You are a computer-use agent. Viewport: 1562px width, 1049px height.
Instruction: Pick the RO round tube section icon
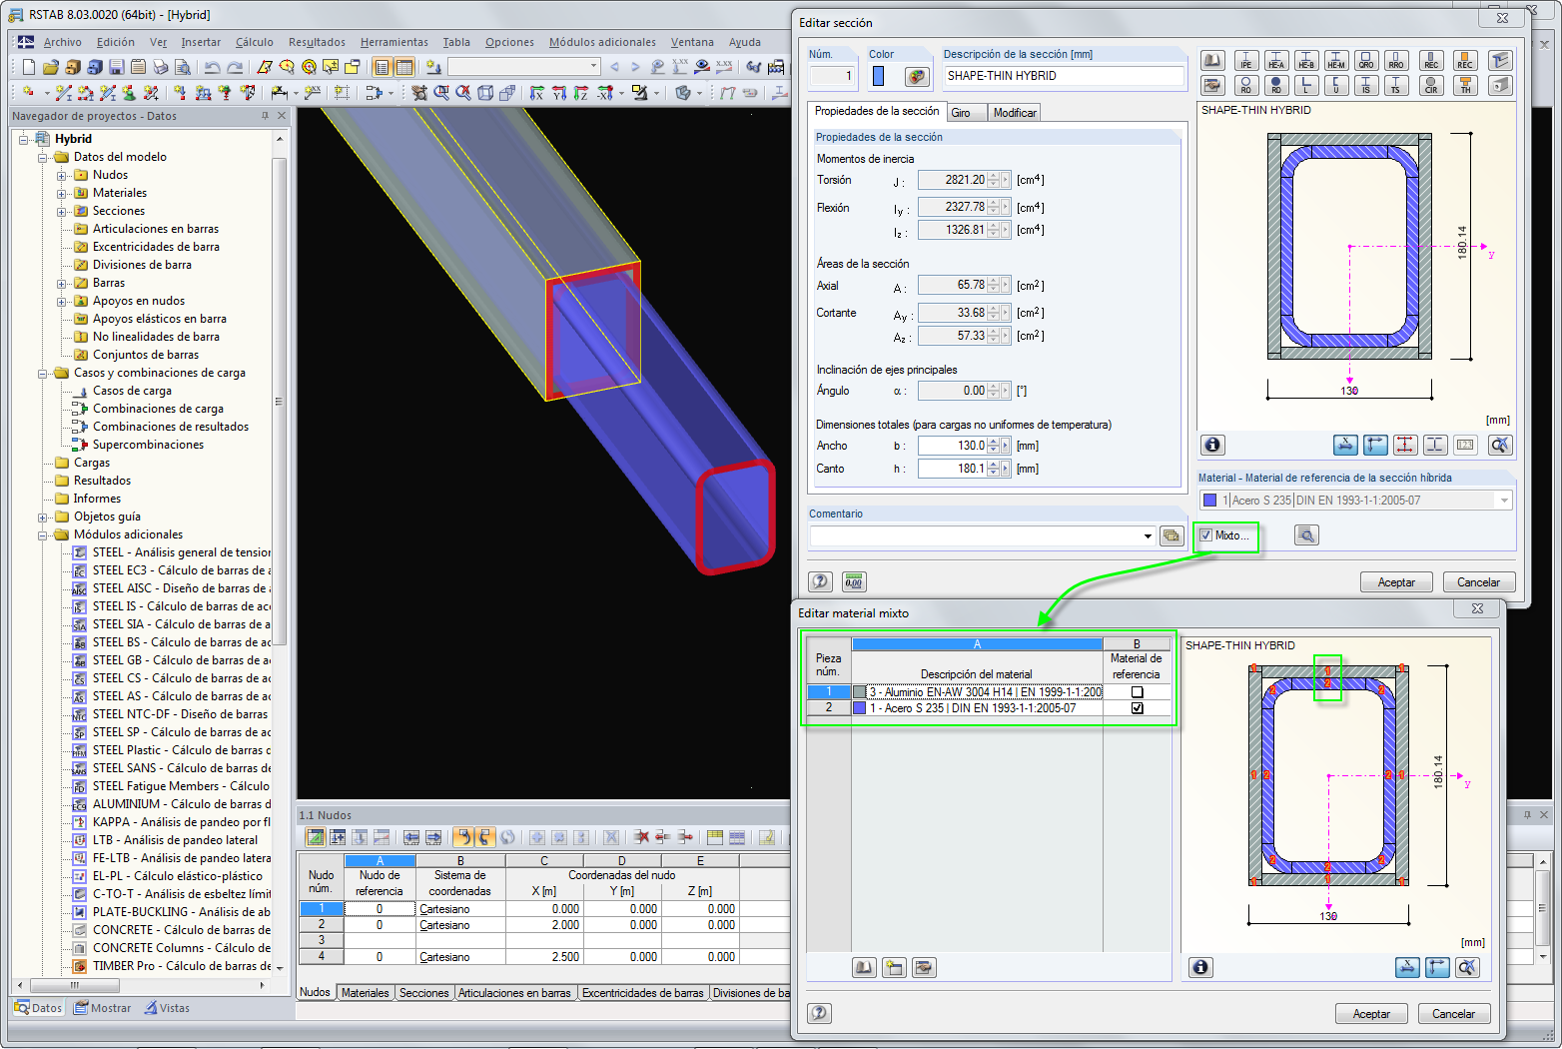point(1246,86)
